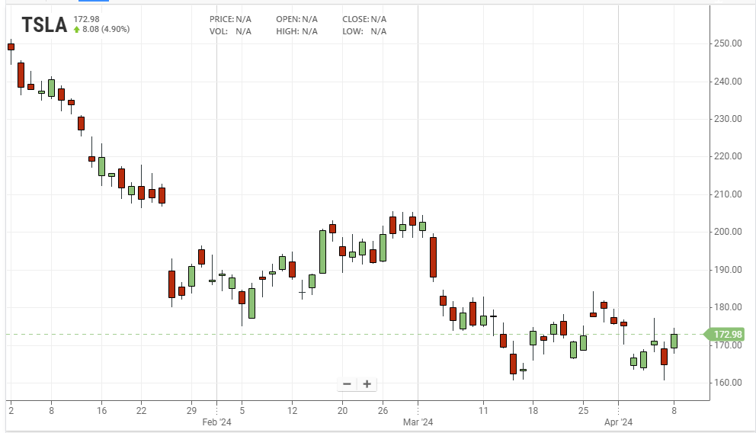Click the 230.00 price axis label
Image resolution: width=756 pixels, height=433 pixels.
click(x=728, y=119)
